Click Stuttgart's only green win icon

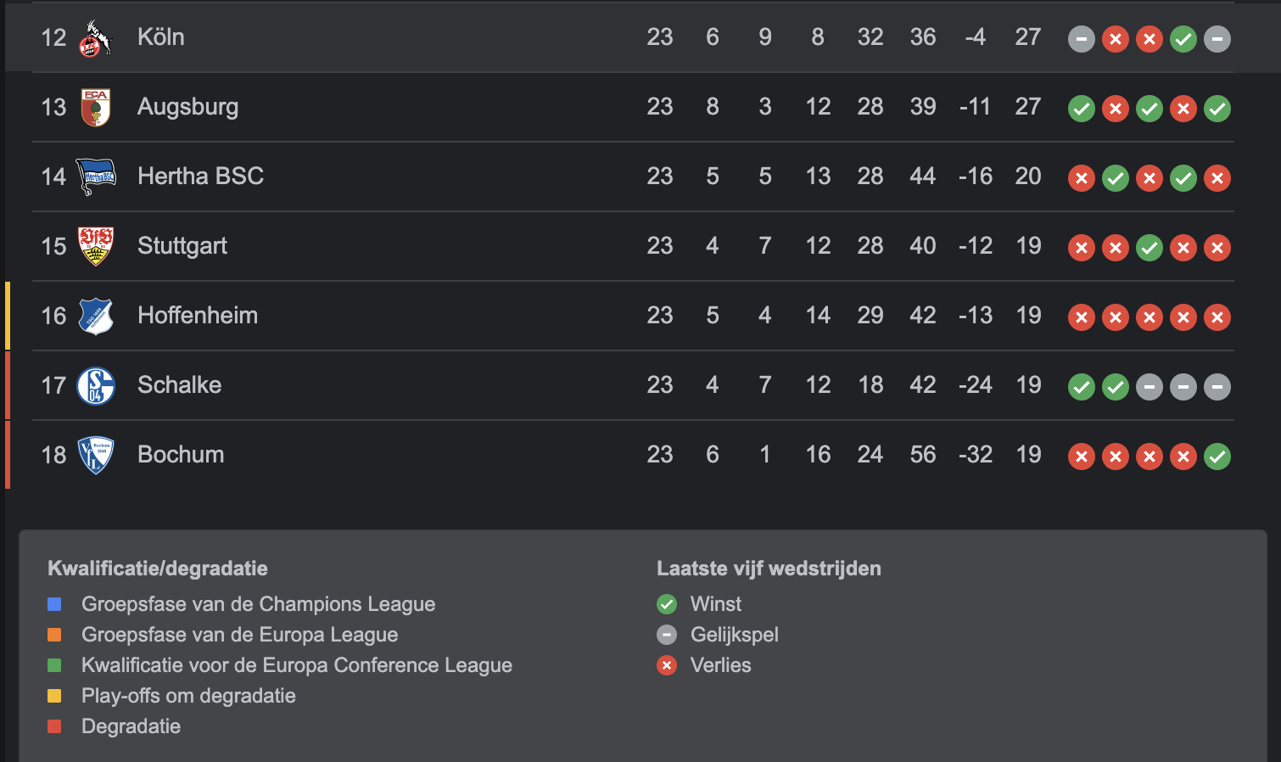[x=1150, y=248]
